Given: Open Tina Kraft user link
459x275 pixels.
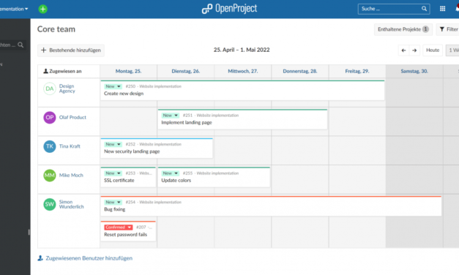Looking at the screenshot, I should [70, 146].
